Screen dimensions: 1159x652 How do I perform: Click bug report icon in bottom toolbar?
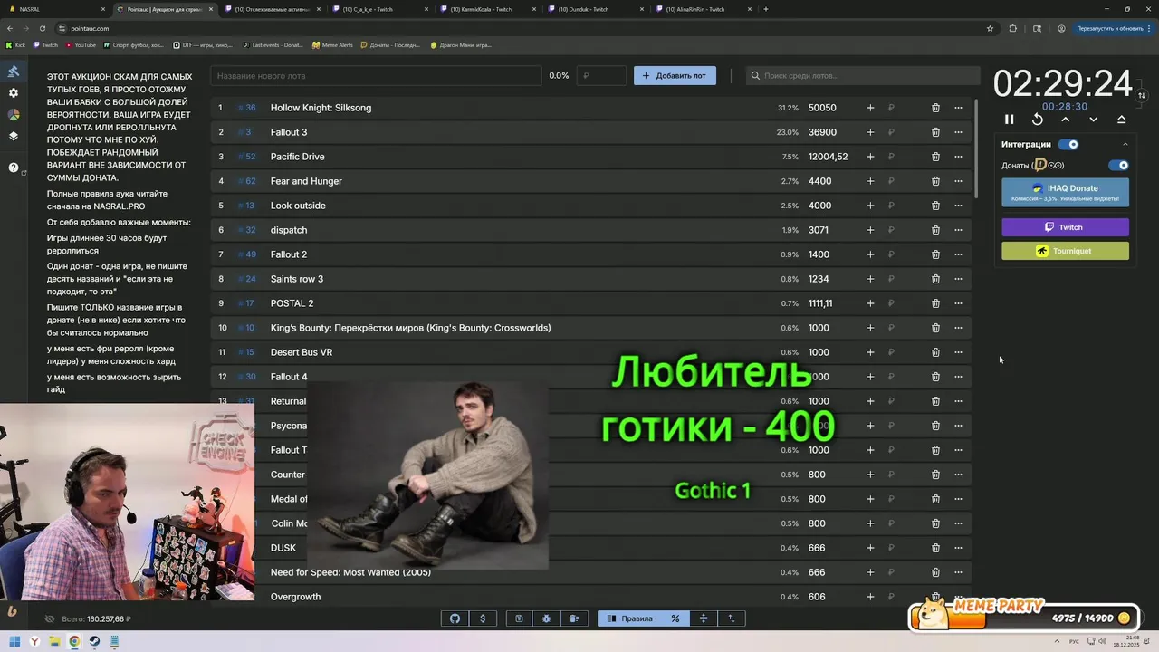547,618
